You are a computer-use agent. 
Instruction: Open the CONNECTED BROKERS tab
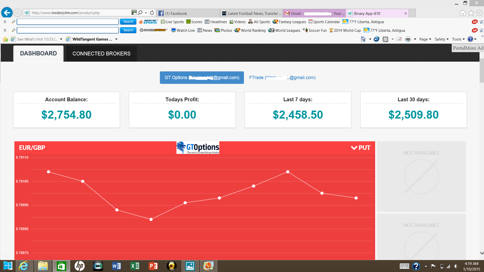(x=102, y=53)
